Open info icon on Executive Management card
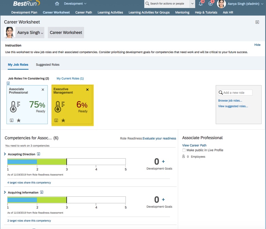Image resolution: width=266 pixels, height=229 pixels. [x=56, y=120]
